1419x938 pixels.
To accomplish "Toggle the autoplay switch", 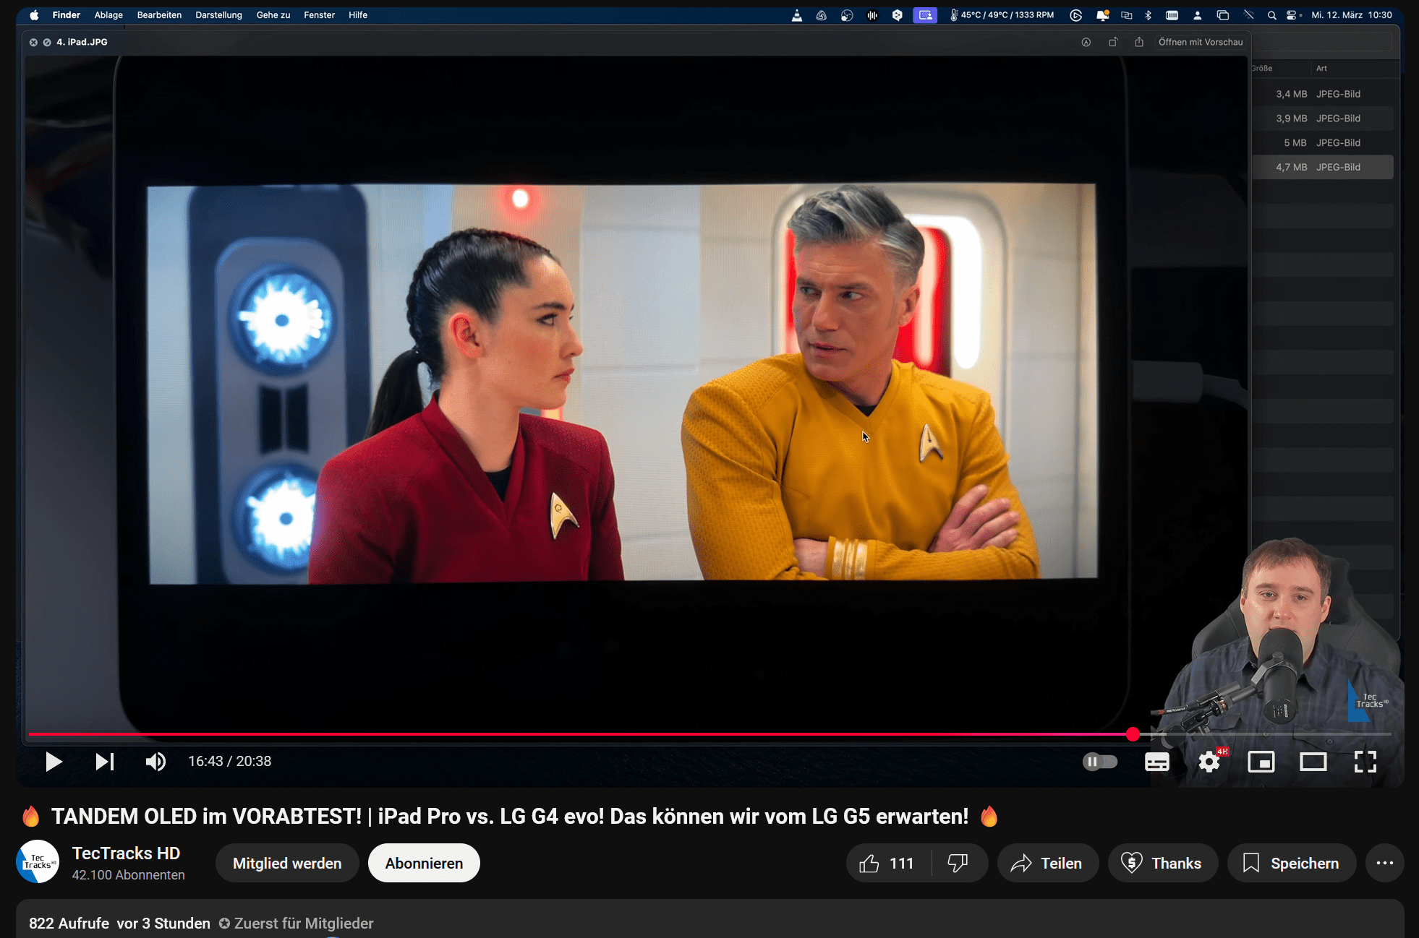I will tap(1100, 762).
